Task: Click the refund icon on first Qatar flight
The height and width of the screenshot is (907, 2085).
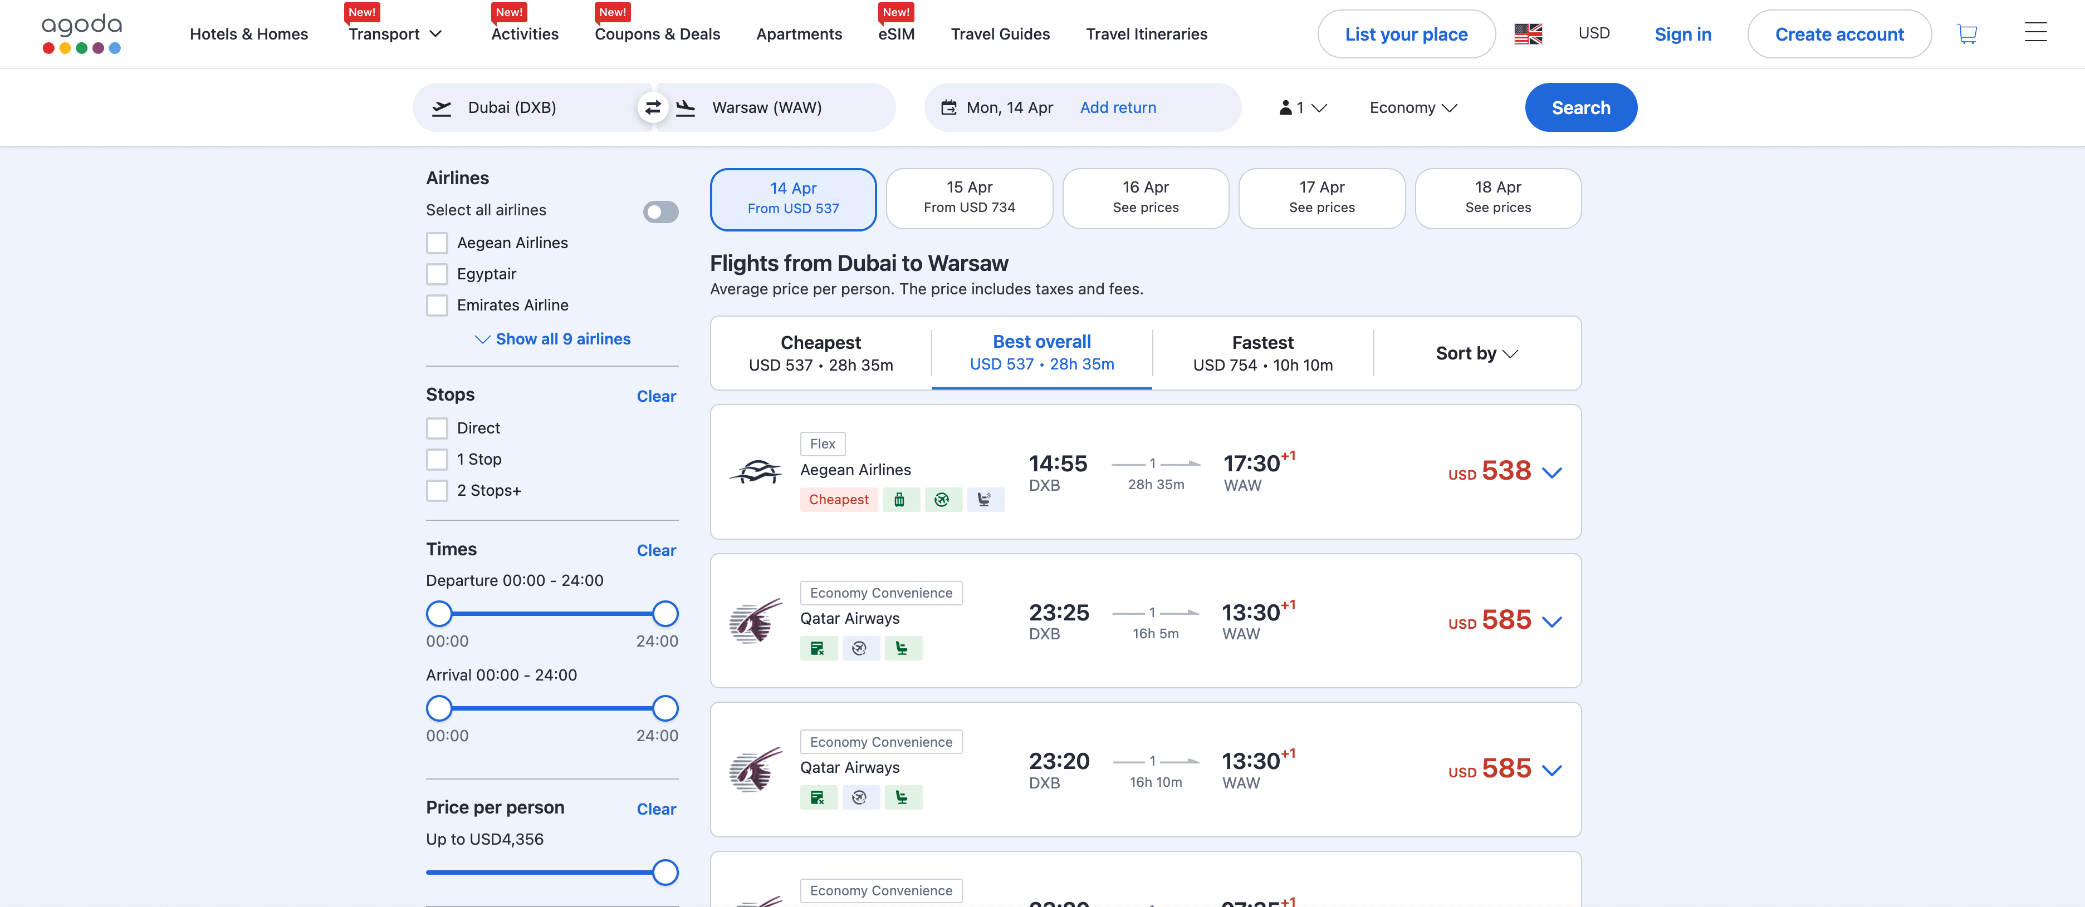Action: [x=818, y=649]
